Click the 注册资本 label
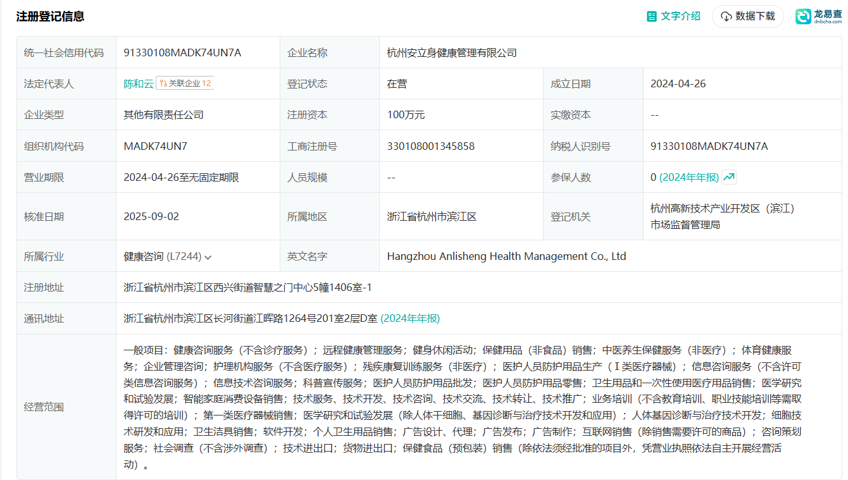 pyautogui.click(x=308, y=115)
